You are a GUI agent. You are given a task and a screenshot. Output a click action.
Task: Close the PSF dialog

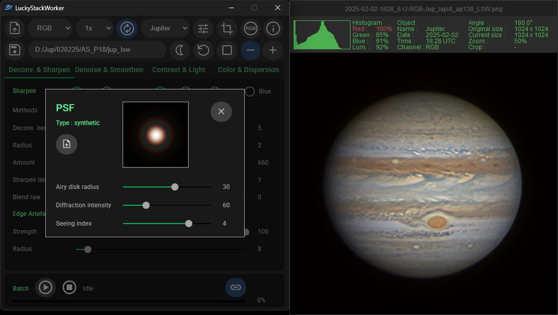221,112
